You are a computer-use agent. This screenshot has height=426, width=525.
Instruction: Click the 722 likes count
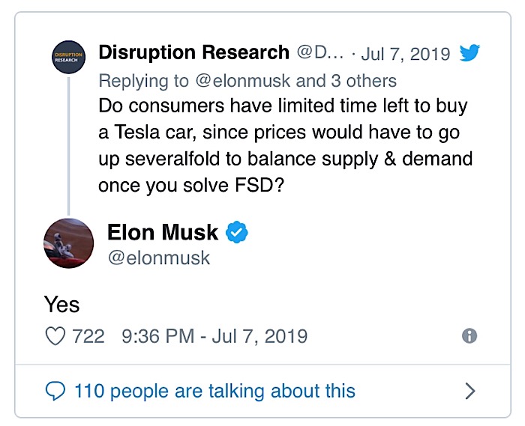click(88, 336)
